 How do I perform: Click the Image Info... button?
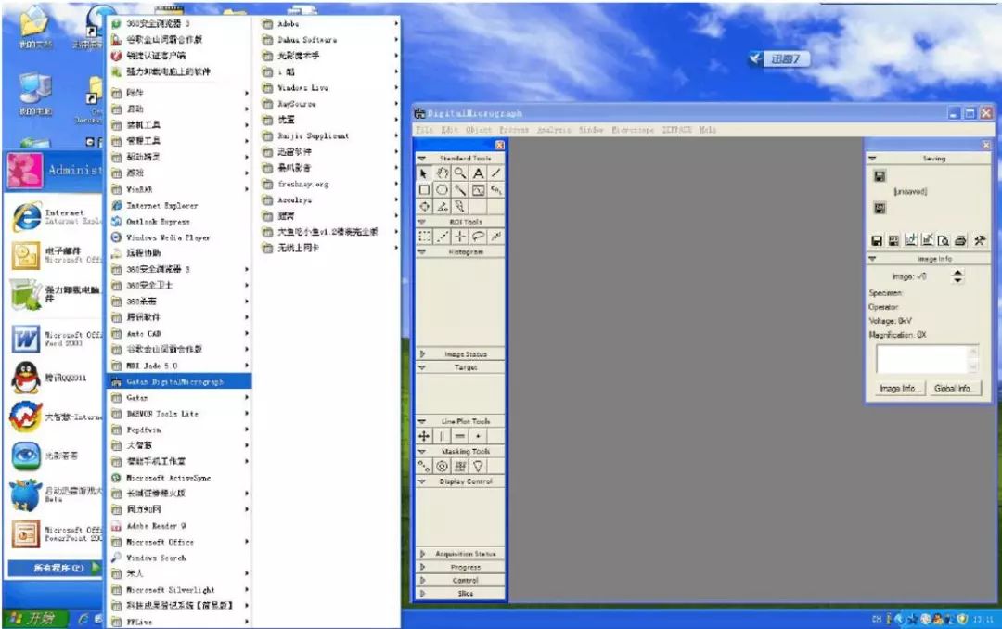tap(898, 388)
